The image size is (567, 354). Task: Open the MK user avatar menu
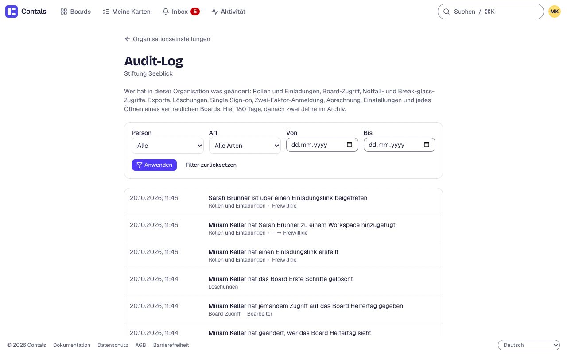click(x=555, y=12)
